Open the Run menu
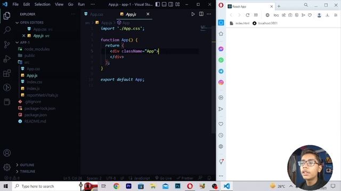Image resolution: width=341 pixels, height=191 pixels. tap(81, 4)
